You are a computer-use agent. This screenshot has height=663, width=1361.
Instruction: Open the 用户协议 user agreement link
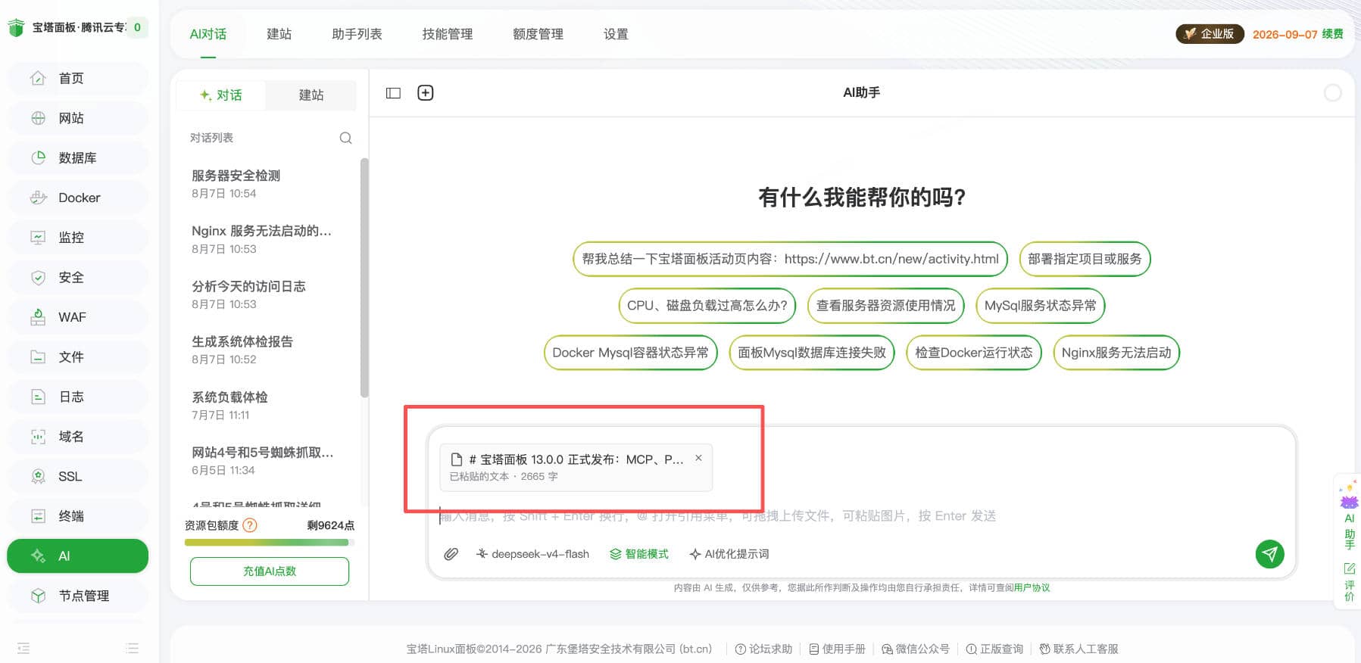(x=1032, y=588)
